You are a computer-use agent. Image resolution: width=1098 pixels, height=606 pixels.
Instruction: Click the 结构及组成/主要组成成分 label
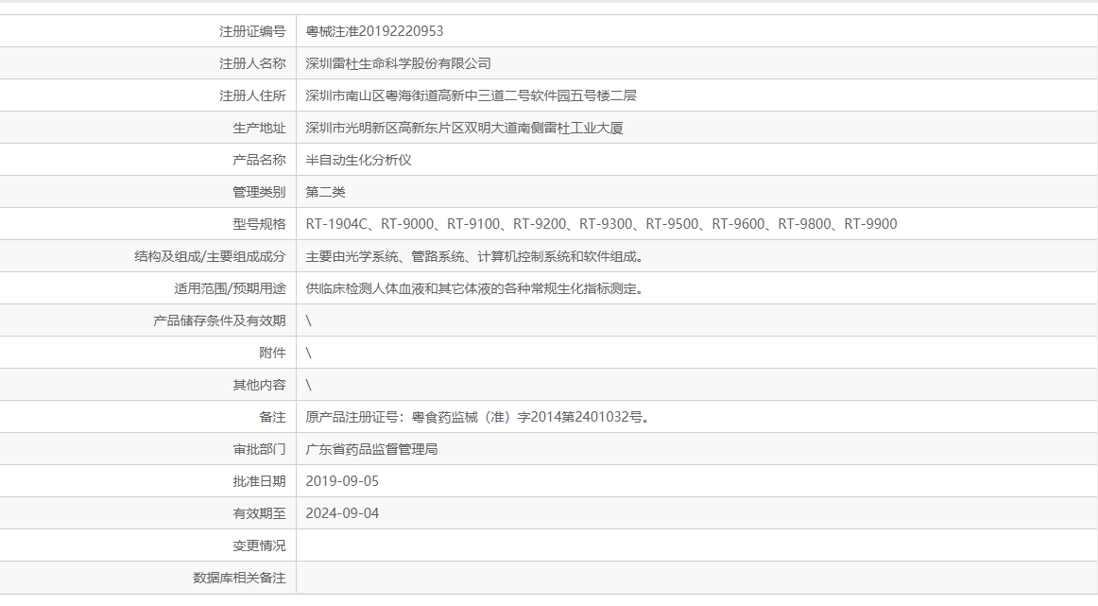210,256
